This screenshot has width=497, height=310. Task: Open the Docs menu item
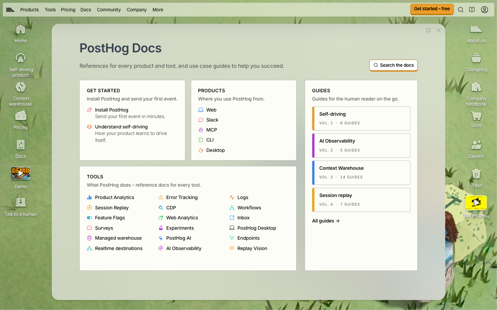tap(86, 10)
